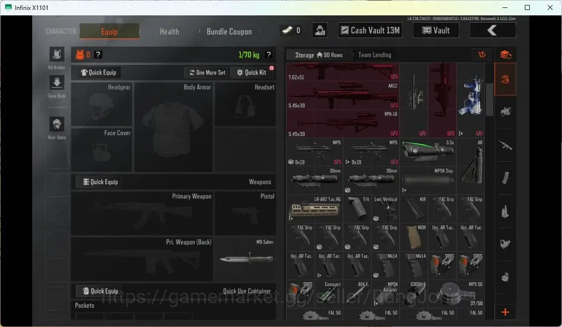This screenshot has height=327, width=562.
Task: Select the M9 Saber knife slot
Action: [x=245, y=259]
